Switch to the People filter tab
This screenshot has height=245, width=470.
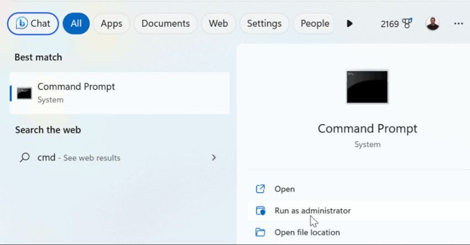click(314, 24)
